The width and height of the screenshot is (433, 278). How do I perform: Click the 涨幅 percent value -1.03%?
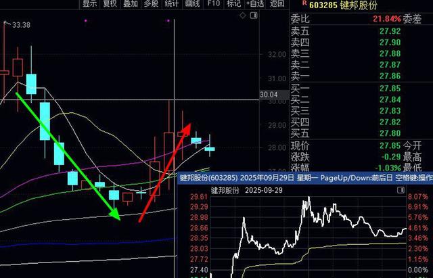click(x=388, y=168)
